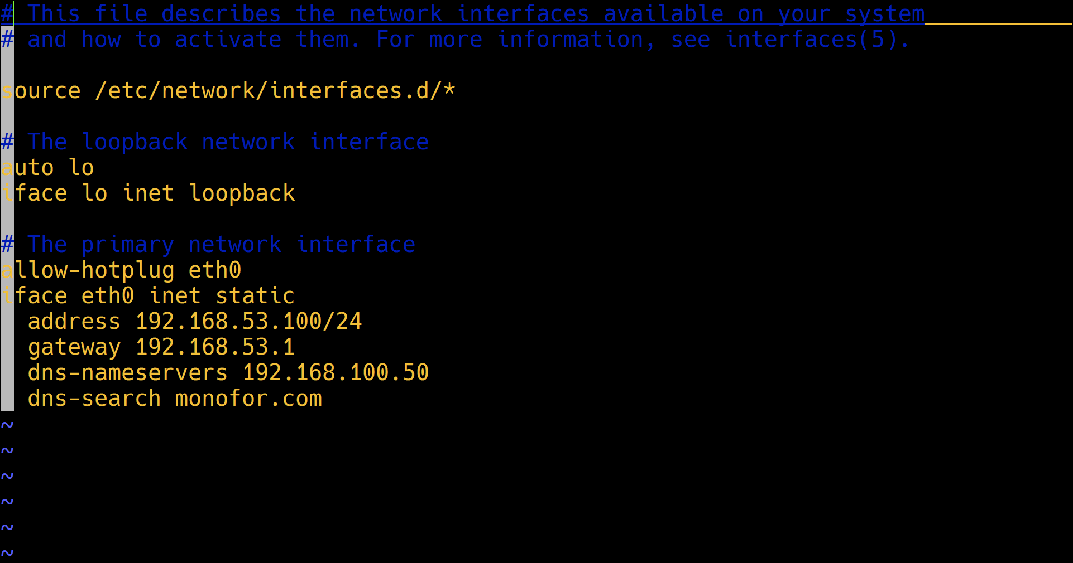Viewport: 1073px width, 563px height.
Task: Click the word "address" in the eth0 block
Action: [x=74, y=321]
